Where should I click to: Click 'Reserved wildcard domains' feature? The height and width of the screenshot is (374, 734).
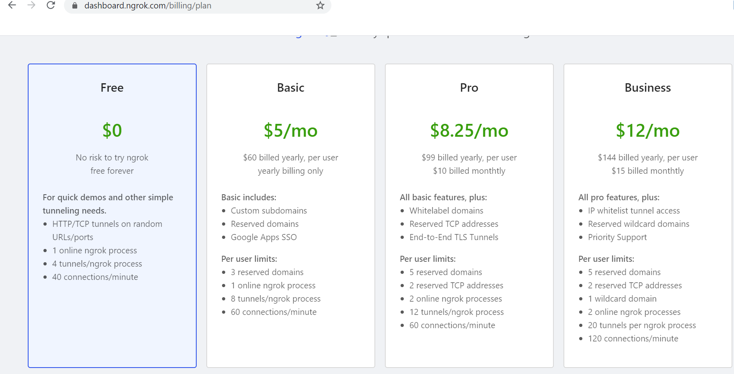[x=639, y=224]
